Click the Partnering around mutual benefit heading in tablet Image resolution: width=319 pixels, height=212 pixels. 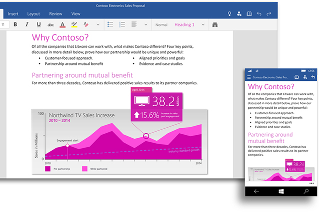click(82, 75)
